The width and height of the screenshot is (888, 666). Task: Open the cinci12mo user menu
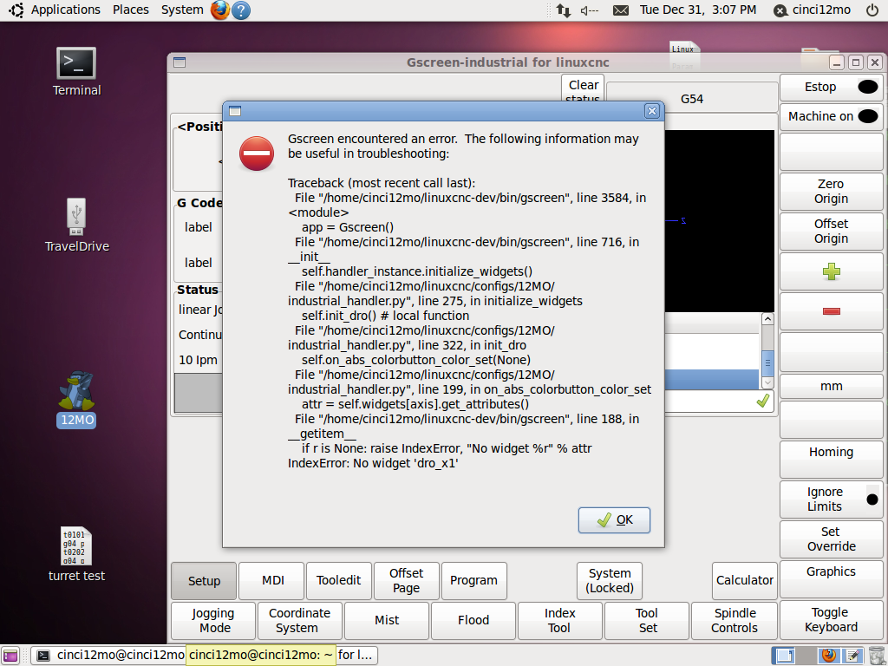click(812, 10)
